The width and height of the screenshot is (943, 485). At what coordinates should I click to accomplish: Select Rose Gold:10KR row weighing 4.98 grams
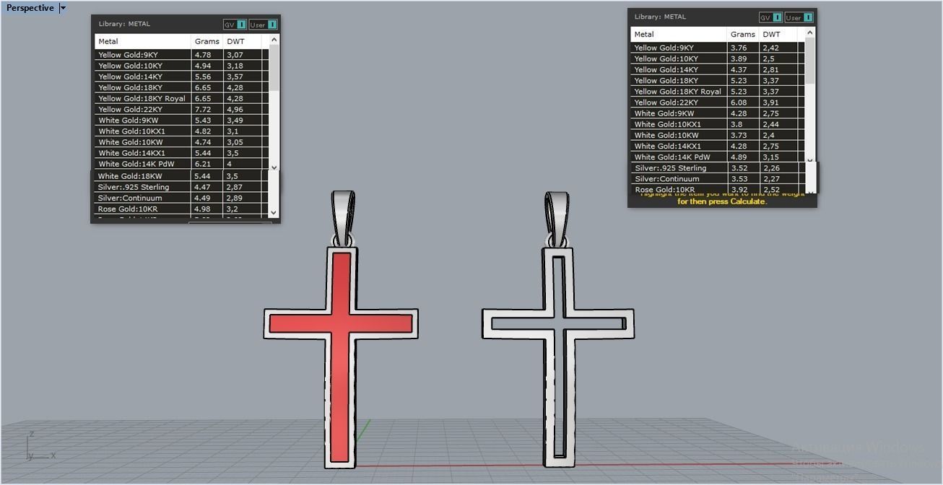point(181,209)
